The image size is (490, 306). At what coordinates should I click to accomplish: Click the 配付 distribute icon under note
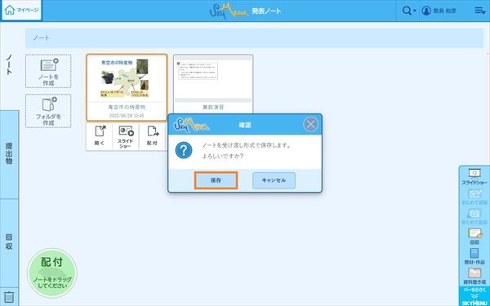[152, 136]
